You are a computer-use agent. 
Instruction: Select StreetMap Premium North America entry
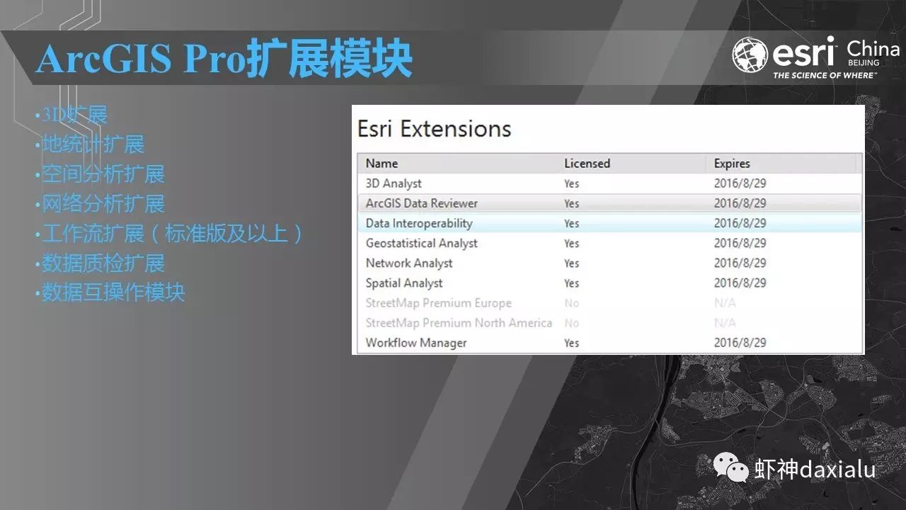(x=459, y=322)
